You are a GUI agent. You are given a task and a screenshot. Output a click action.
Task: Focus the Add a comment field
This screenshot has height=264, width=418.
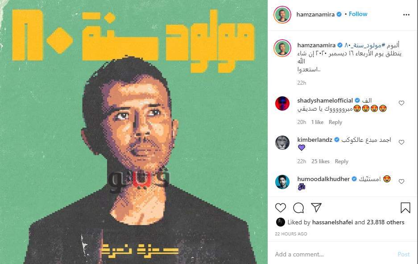coord(333,254)
